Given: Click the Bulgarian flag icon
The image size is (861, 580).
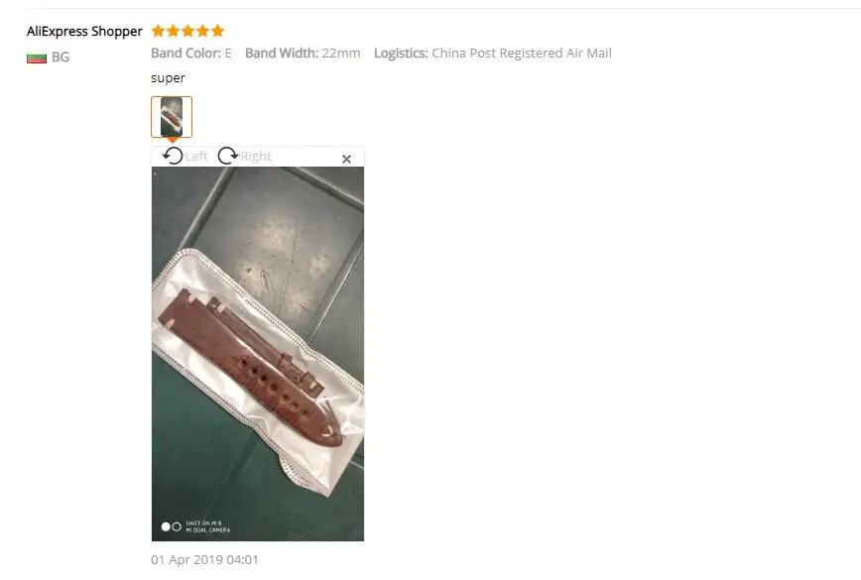Looking at the screenshot, I should pyautogui.click(x=37, y=58).
